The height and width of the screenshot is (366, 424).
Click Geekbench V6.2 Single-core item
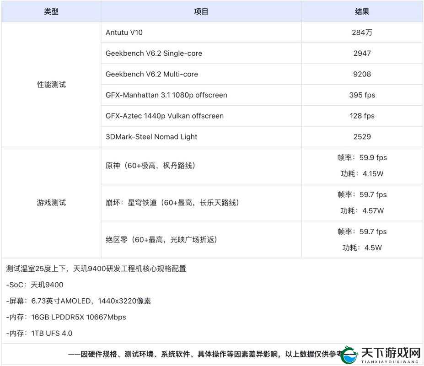coord(154,53)
